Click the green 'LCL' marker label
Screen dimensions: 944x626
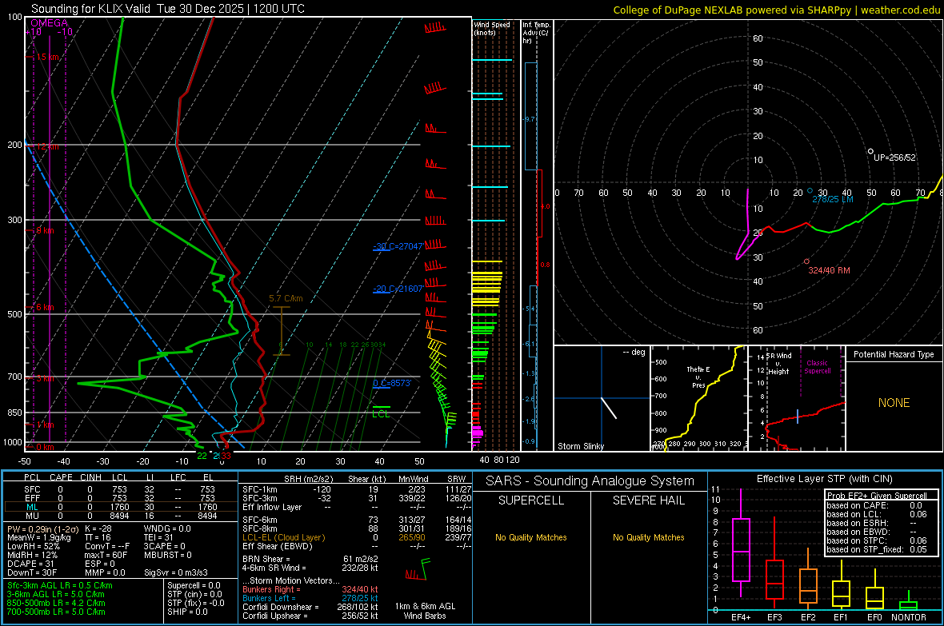pos(381,414)
